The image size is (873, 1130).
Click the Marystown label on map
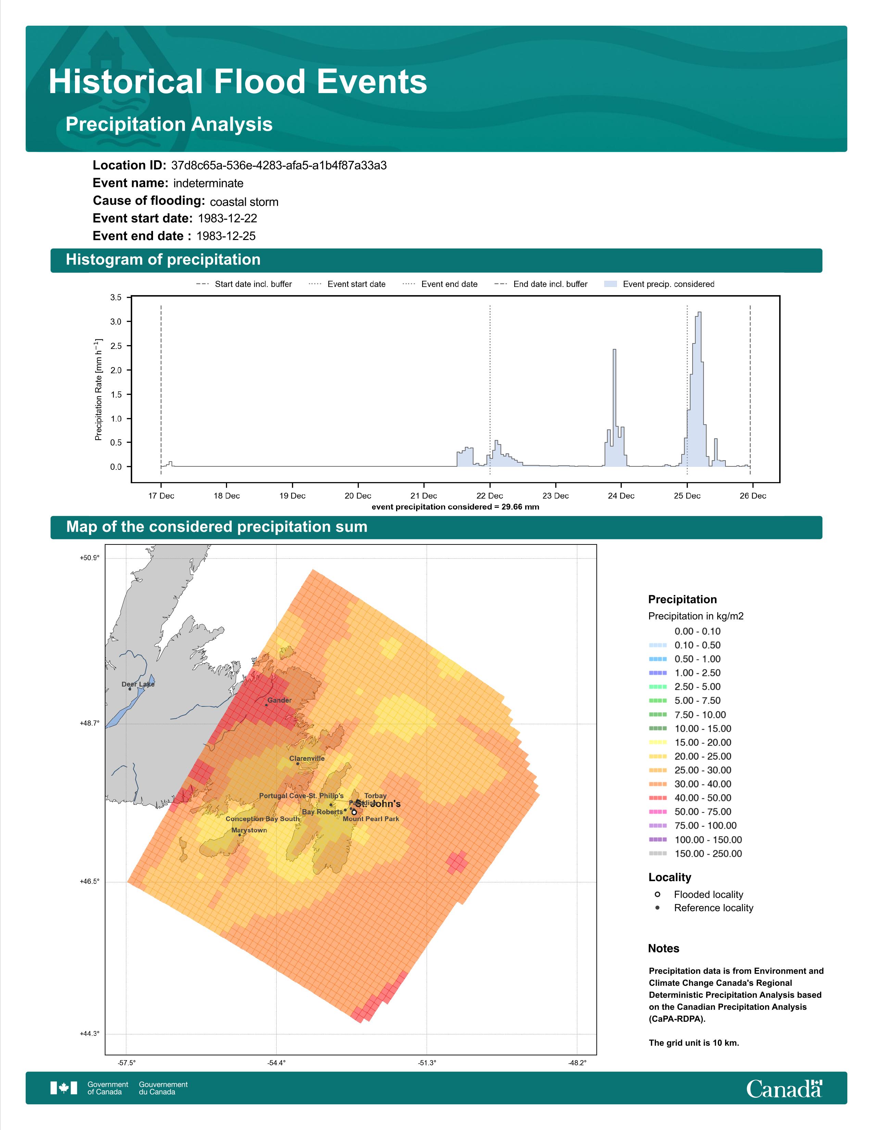(249, 830)
